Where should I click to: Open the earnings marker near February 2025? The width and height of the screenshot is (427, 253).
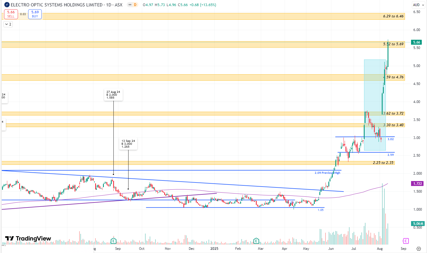point(256,241)
